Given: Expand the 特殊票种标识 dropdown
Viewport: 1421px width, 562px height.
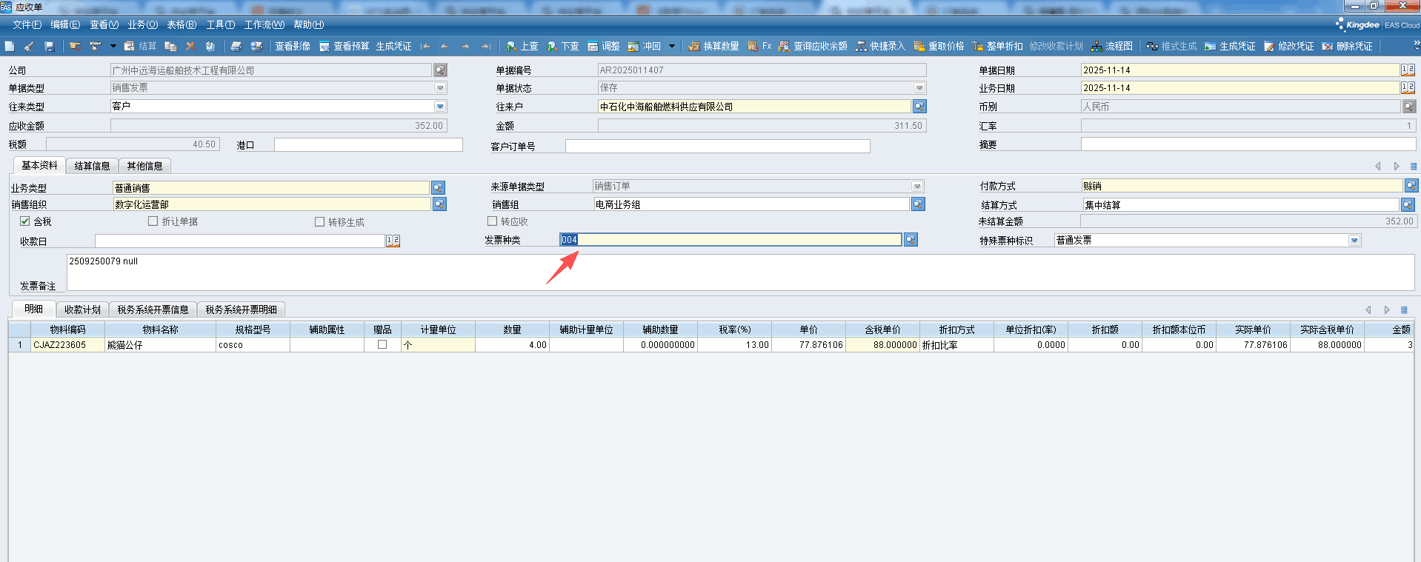Looking at the screenshot, I should tap(1354, 241).
